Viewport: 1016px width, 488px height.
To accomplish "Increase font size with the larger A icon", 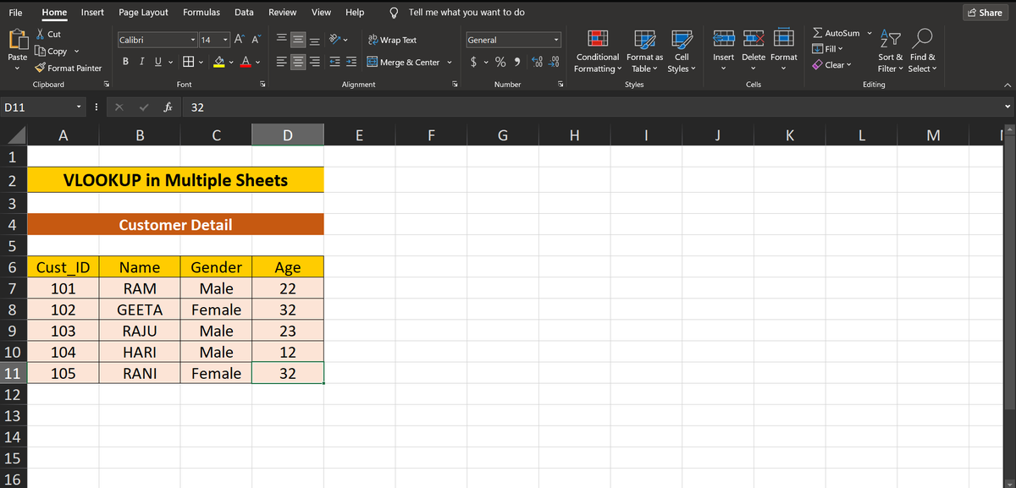I will click(240, 40).
